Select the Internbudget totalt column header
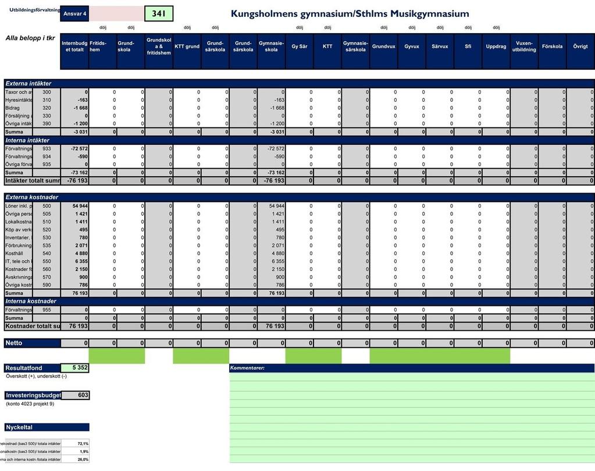595x471 pixels. (x=74, y=51)
